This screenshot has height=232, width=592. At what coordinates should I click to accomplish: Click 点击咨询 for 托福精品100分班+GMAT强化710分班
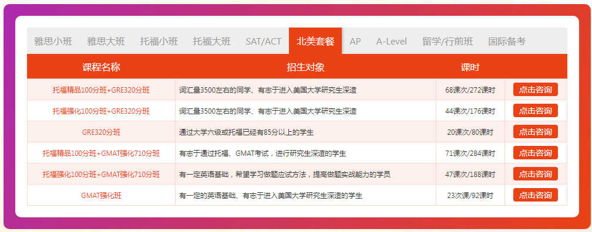coord(536,153)
